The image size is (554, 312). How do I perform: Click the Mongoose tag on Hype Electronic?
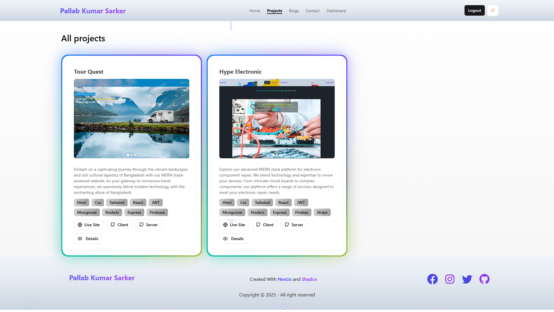(232, 212)
